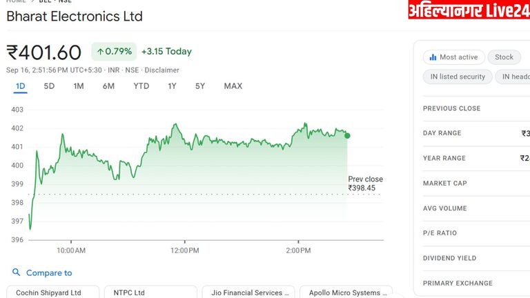
Task: Open the Disclaimer link
Action: (x=161, y=70)
